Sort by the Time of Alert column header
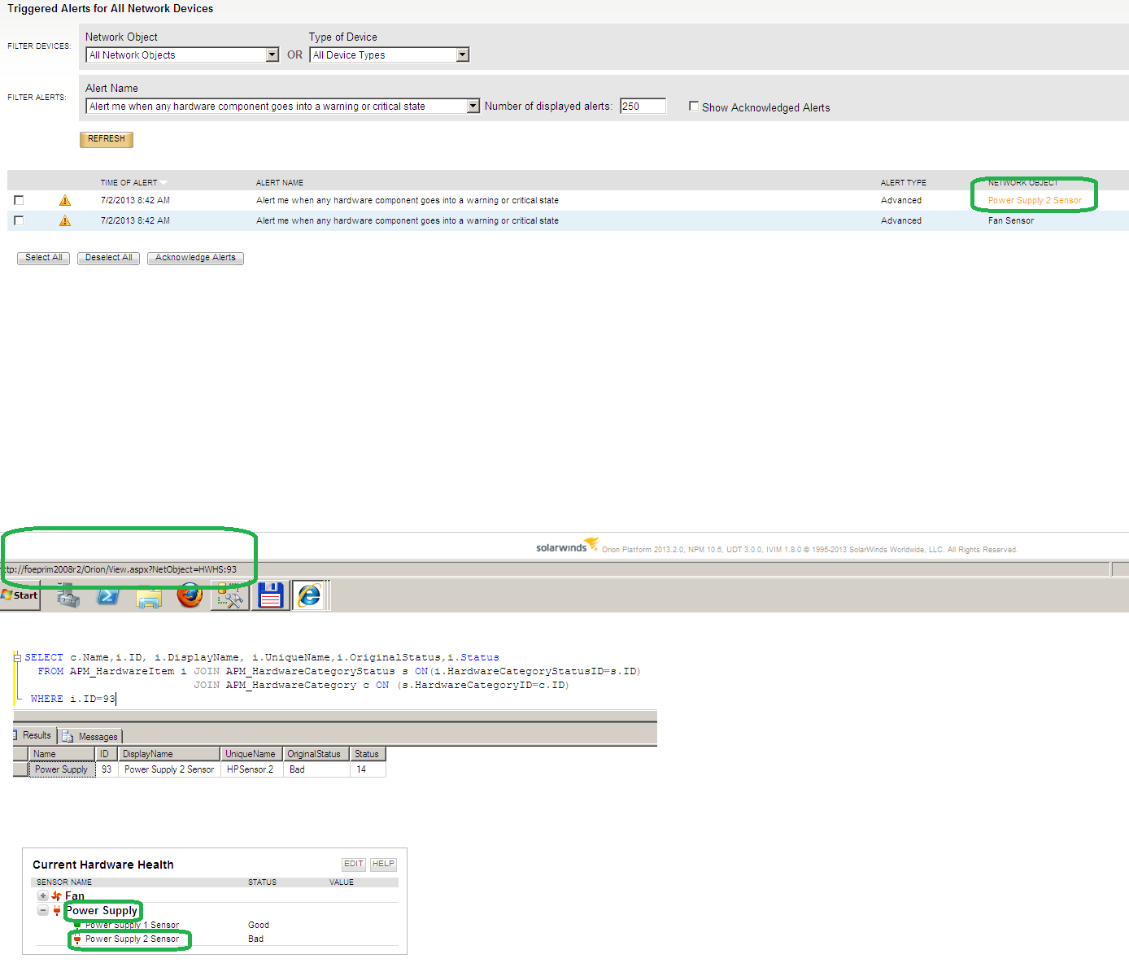Viewport: 1129px width, 963px height. point(129,183)
